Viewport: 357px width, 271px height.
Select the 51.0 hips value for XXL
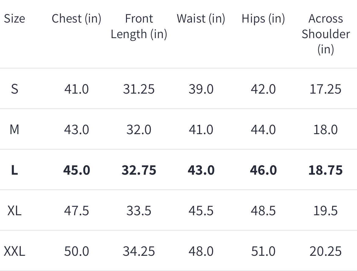pos(263,251)
